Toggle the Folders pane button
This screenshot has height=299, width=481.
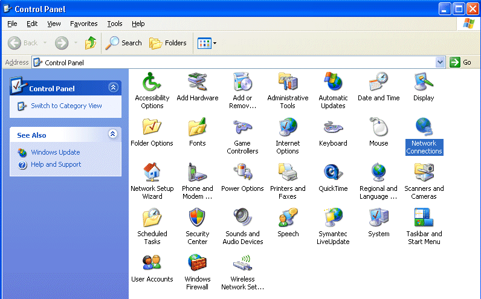[x=168, y=43]
